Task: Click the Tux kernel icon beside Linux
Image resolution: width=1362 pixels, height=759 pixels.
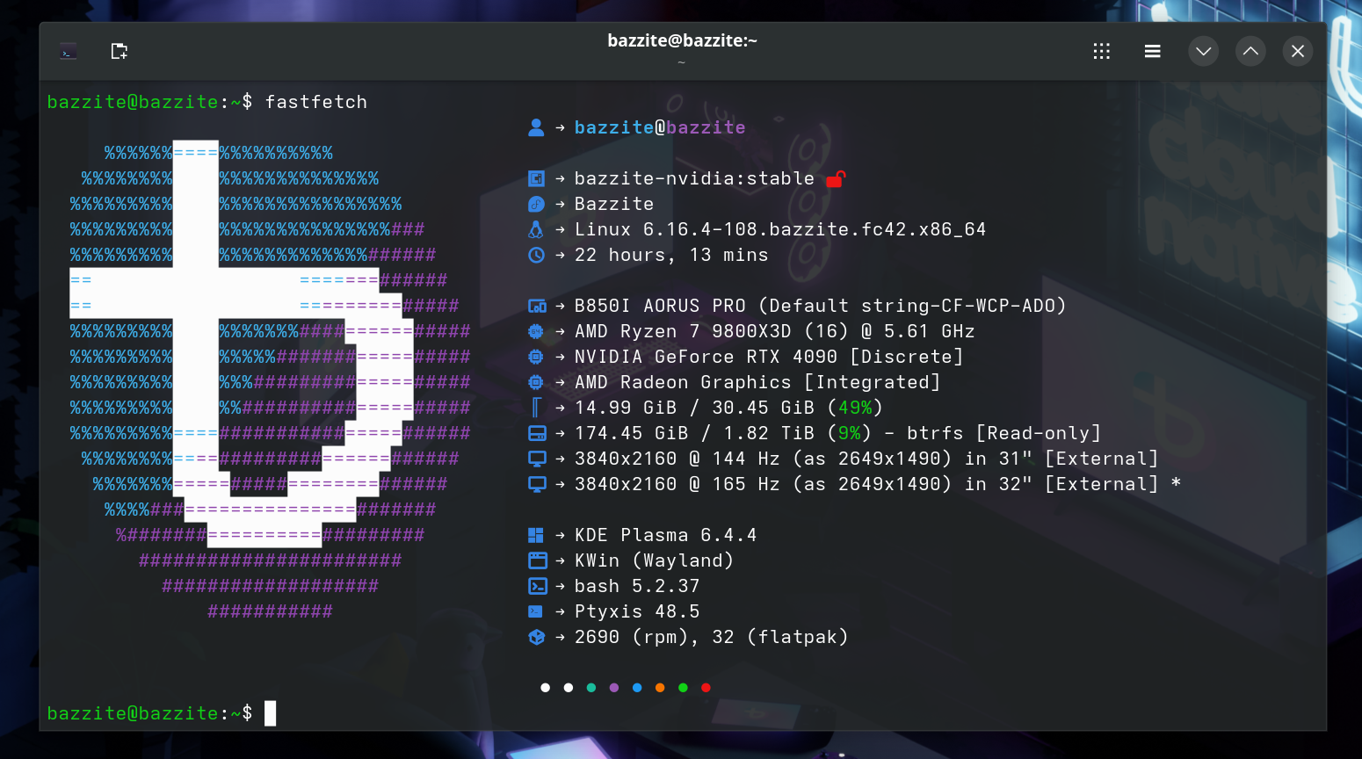Action: (536, 229)
